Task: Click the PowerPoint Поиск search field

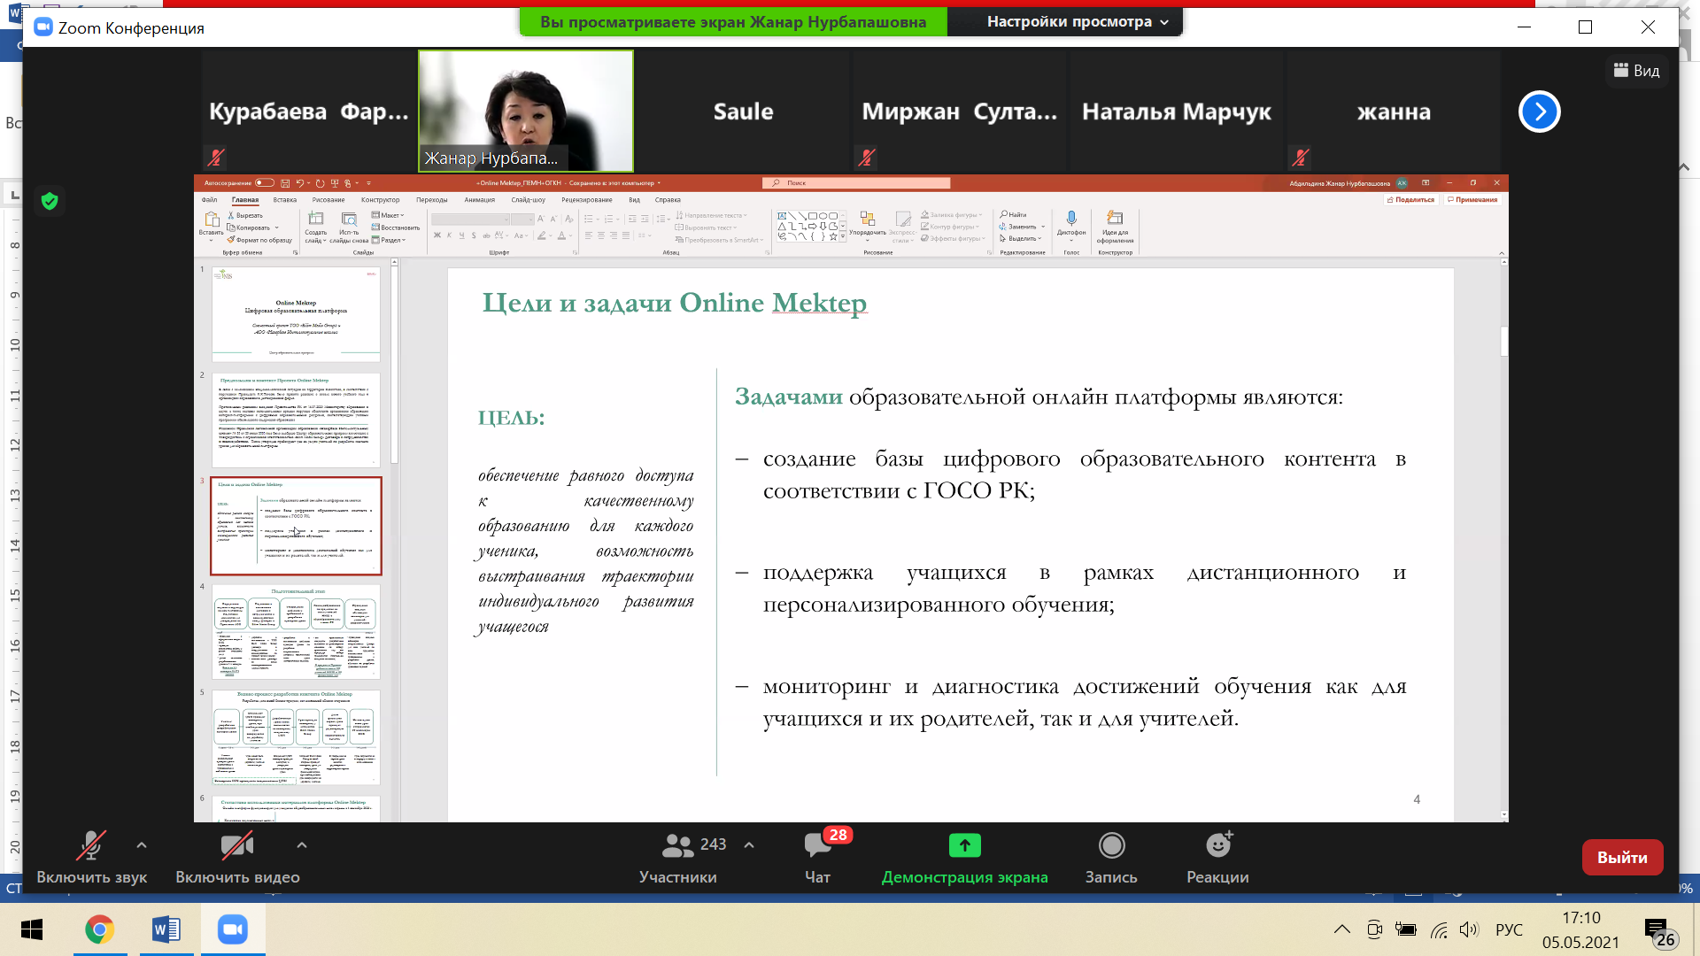Action: 855,183
